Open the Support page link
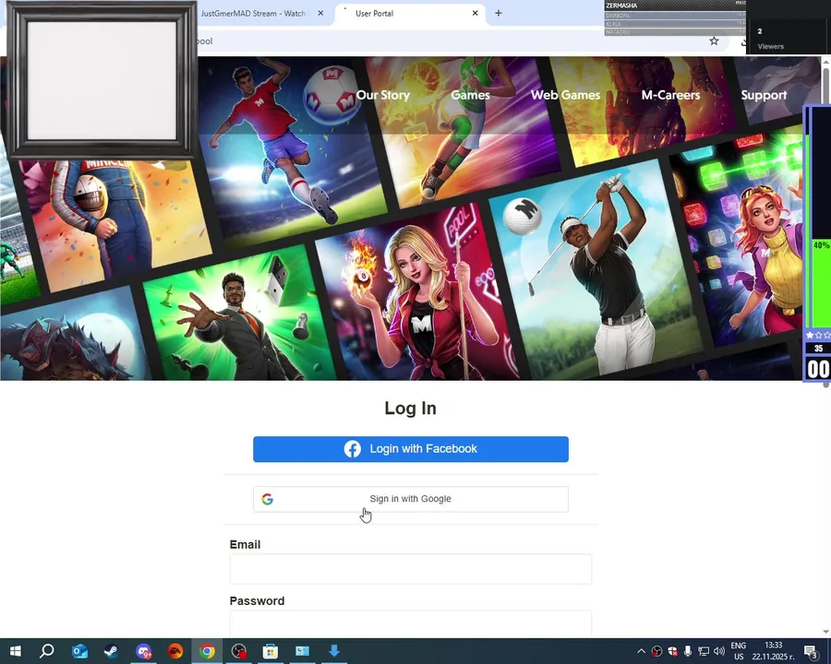The height and width of the screenshot is (664, 831). [764, 95]
